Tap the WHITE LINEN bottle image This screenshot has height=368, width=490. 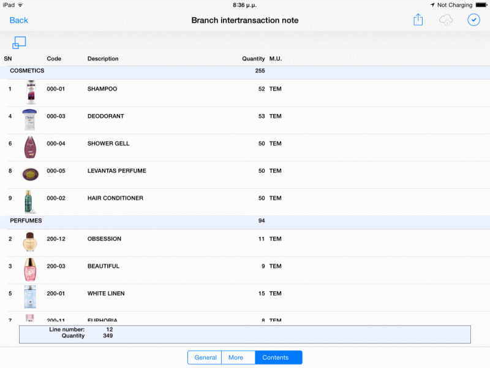[30, 297]
